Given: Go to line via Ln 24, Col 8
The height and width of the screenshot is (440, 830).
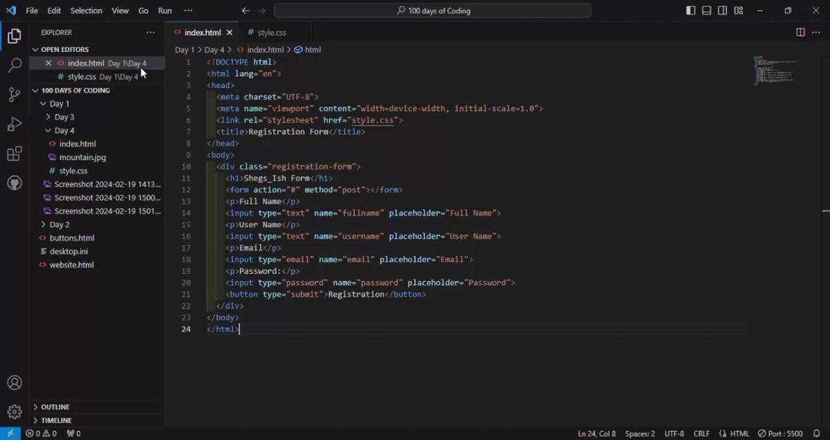Looking at the screenshot, I should coord(597,434).
